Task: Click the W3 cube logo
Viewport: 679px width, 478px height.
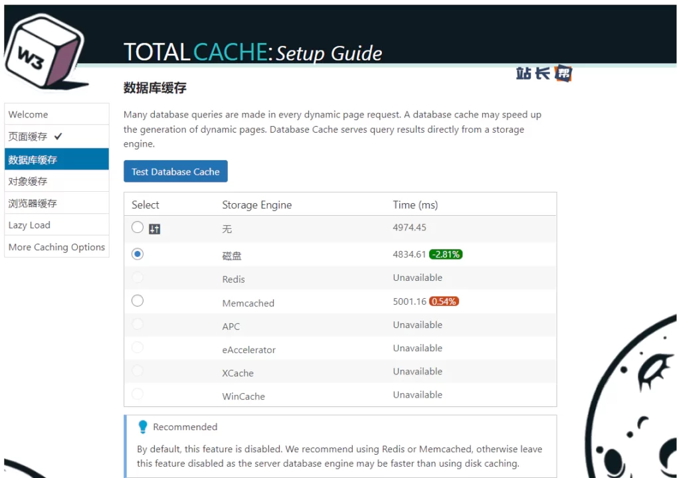Action: point(43,53)
